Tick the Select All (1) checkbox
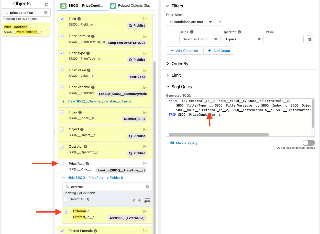Viewport: 320px width, 234px height. coord(66,199)
